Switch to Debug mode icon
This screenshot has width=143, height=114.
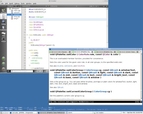pyautogui.click(x=3, y=23)
